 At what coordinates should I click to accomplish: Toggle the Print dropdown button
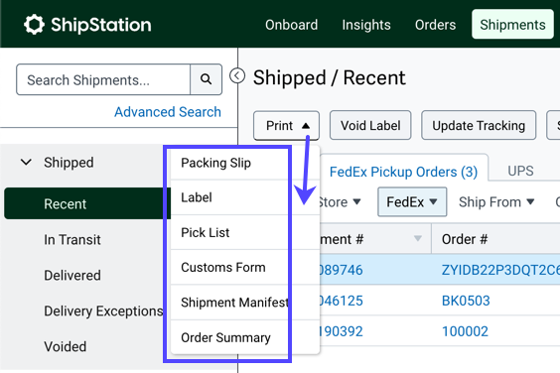click(x=286, y=126)
